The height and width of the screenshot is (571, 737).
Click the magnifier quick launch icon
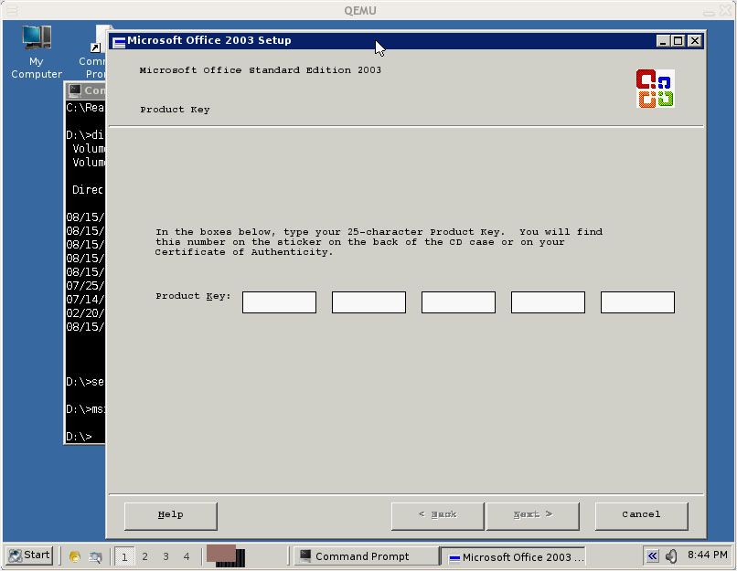coord(94,556)
